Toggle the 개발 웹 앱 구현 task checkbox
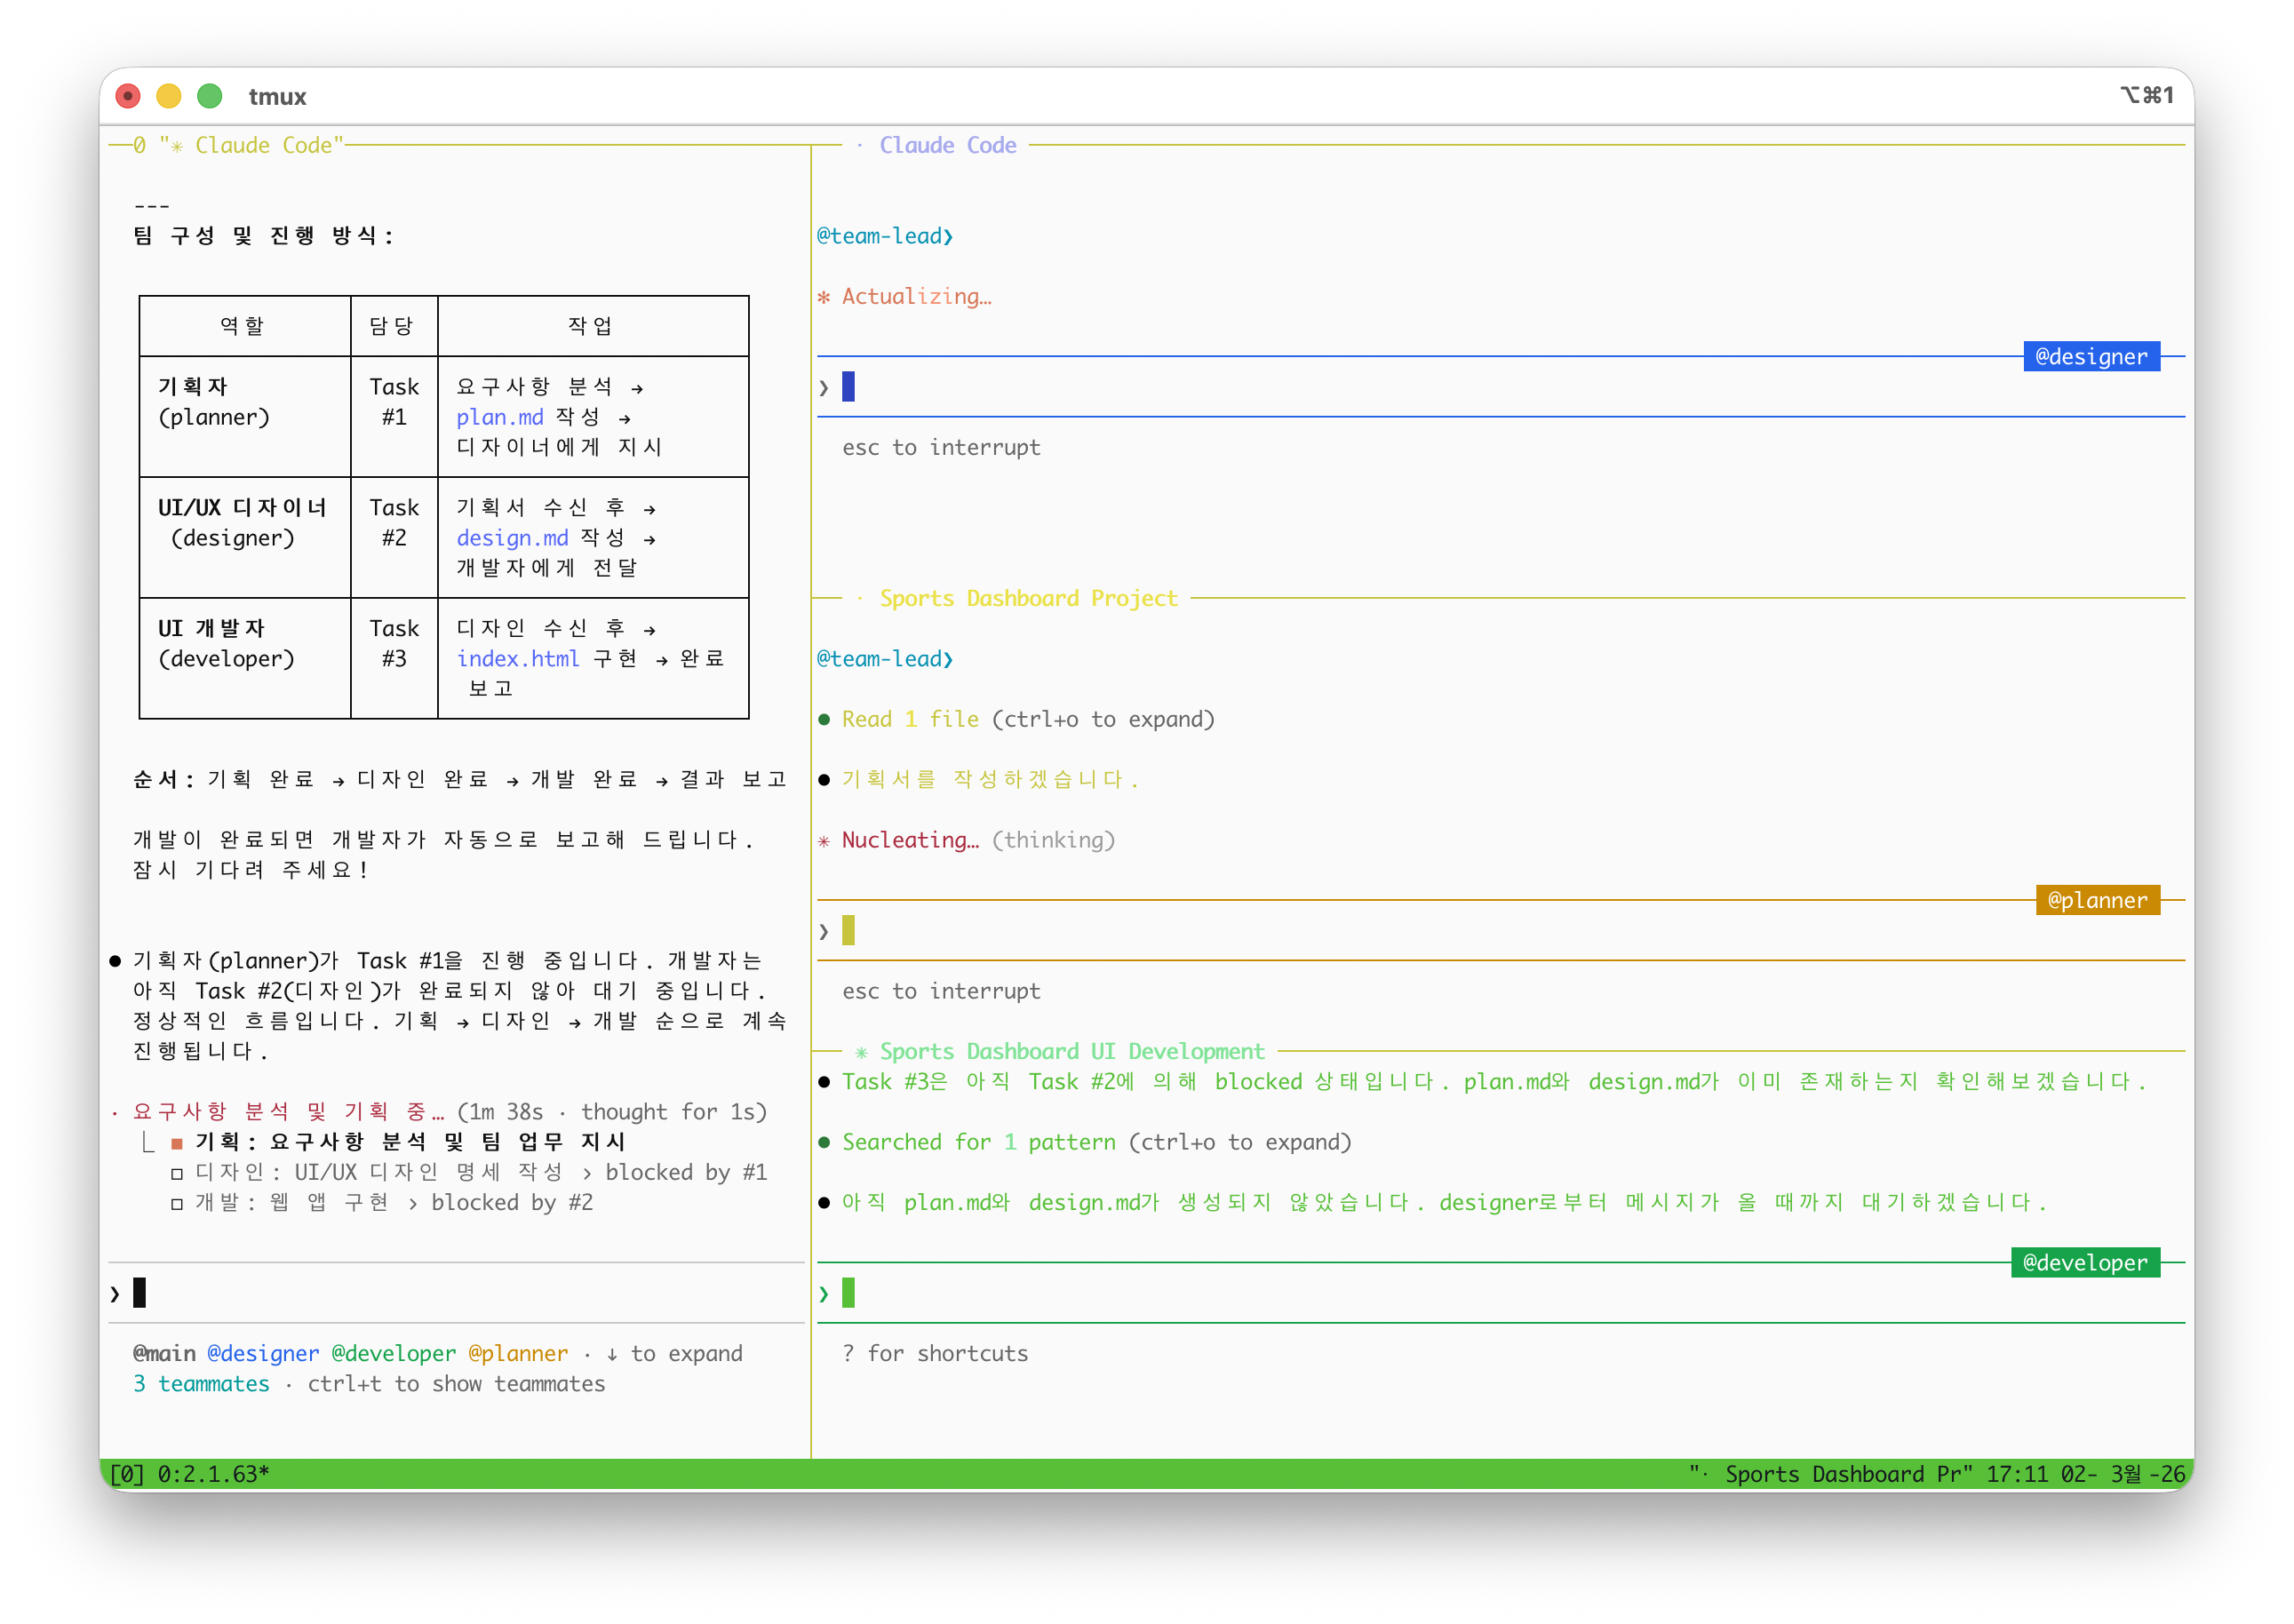The image size is (2294, 1624). 177,1204
